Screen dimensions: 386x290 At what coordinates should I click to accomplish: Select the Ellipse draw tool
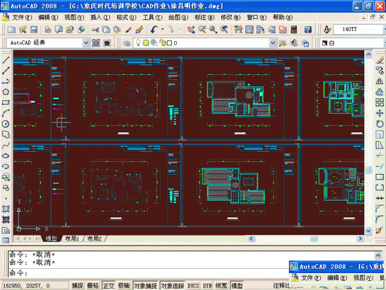pos(5,155)
